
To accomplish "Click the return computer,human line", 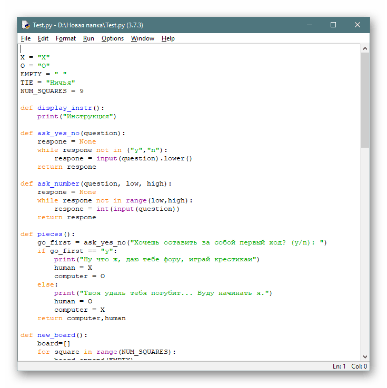I will (x=82, y=318).
